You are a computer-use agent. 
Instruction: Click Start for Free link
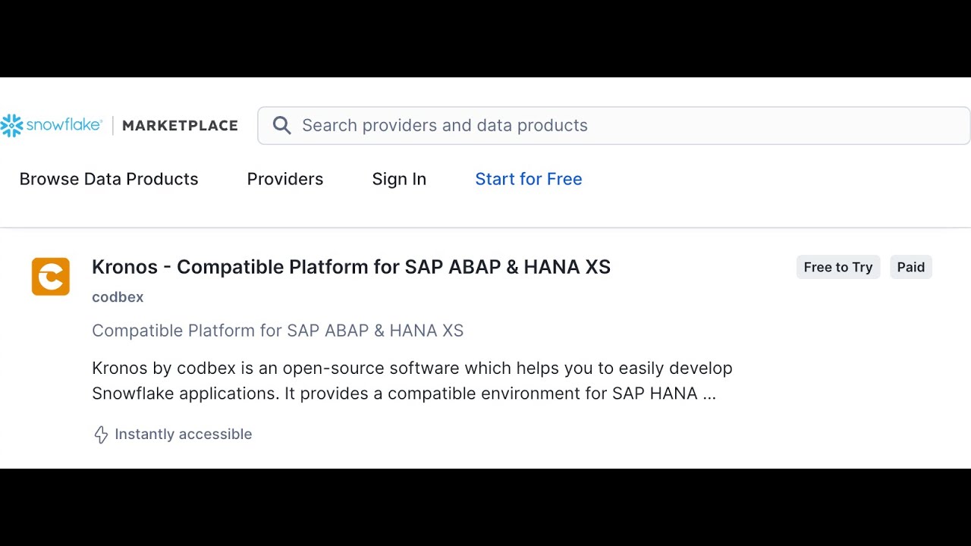point(529,179)
